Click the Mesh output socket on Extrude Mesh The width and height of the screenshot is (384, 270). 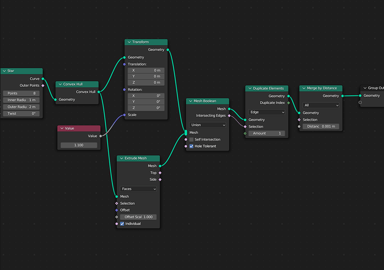pyautogui.click(x=160, y=166)
